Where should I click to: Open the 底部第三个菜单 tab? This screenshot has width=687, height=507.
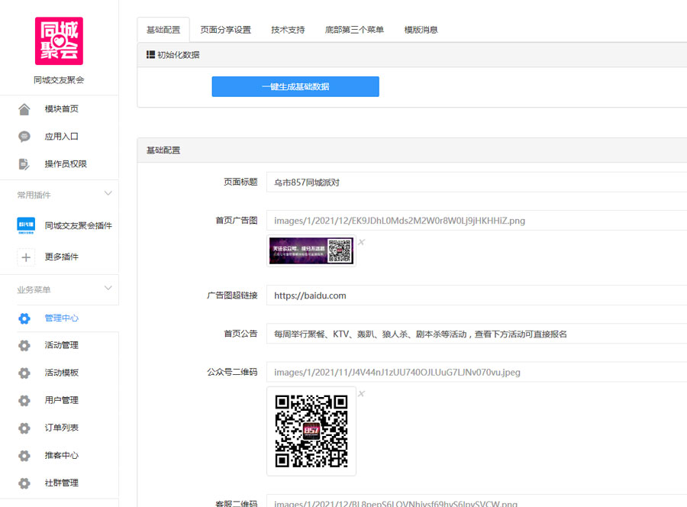click(354, 30)
